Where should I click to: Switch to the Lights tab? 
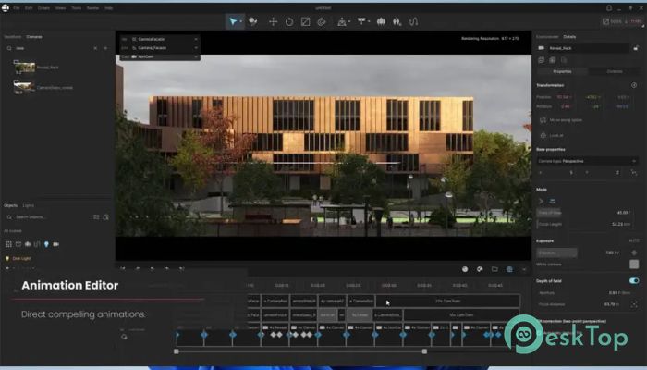29,204
